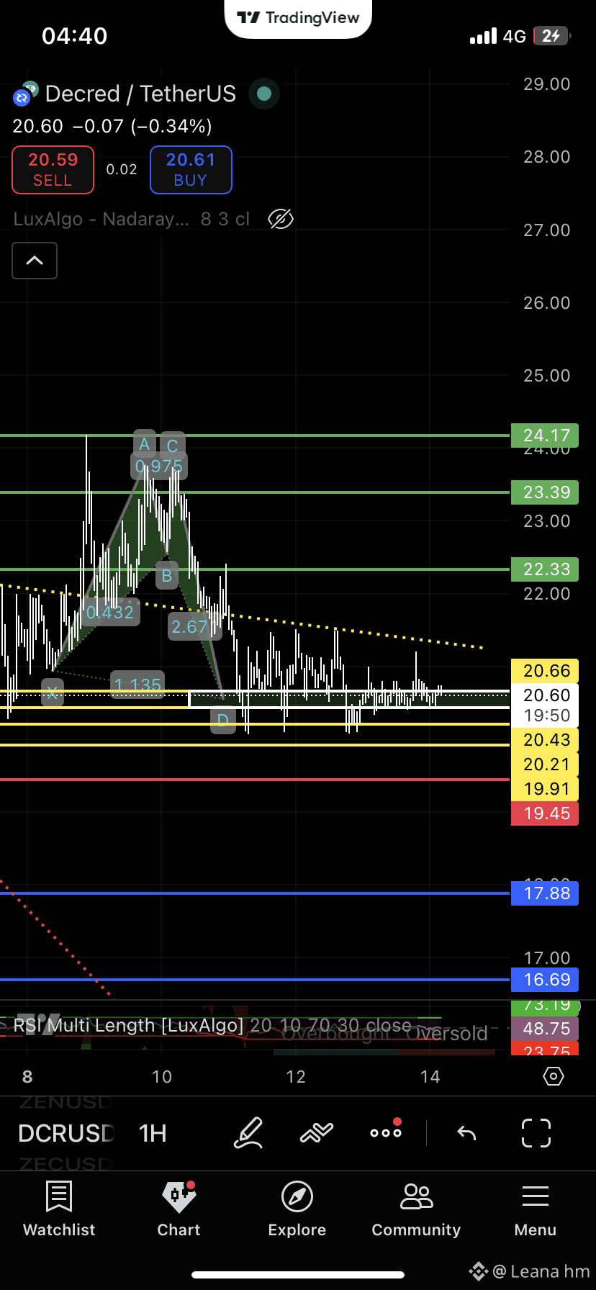Select the date label 12 on the time axis

coord(296,1077)
